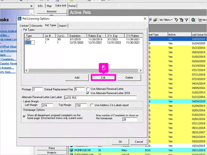Click the globe magnifier search icon

point(193,20)
